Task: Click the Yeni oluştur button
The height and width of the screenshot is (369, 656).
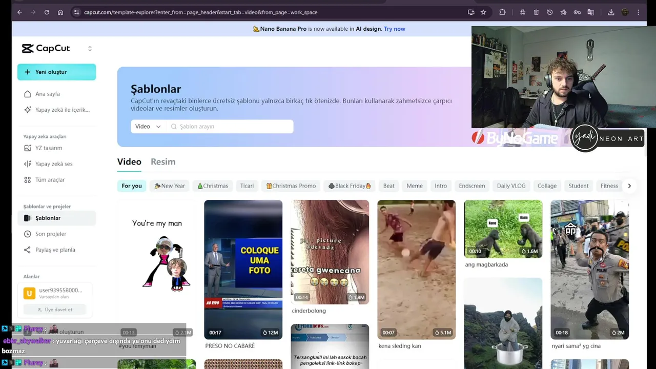Action: tap(56, 72)
